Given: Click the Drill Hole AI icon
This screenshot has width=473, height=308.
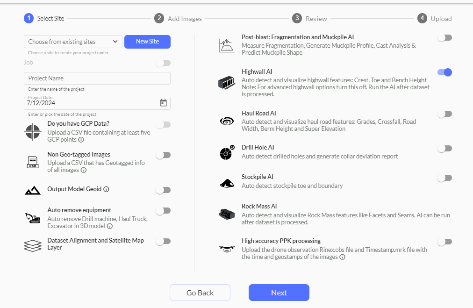Looking at the screenshot, I should point(227,153).
